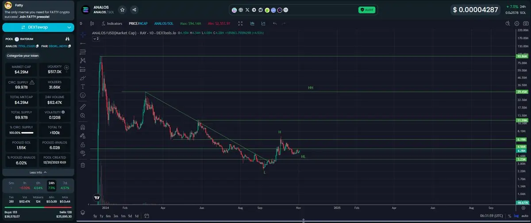531x223 pixels.
Task: Add ANALOS to favorites with star
Action: (x=122, y=9)
